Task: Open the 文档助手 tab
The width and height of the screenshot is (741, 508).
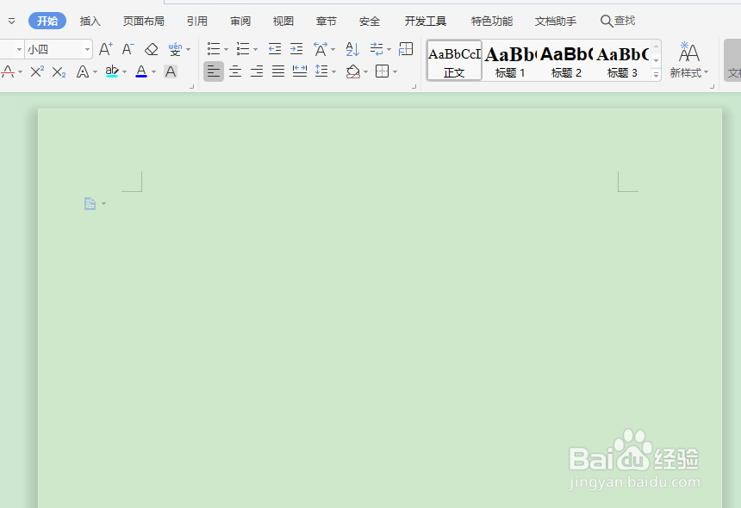Action: [556, 21]
